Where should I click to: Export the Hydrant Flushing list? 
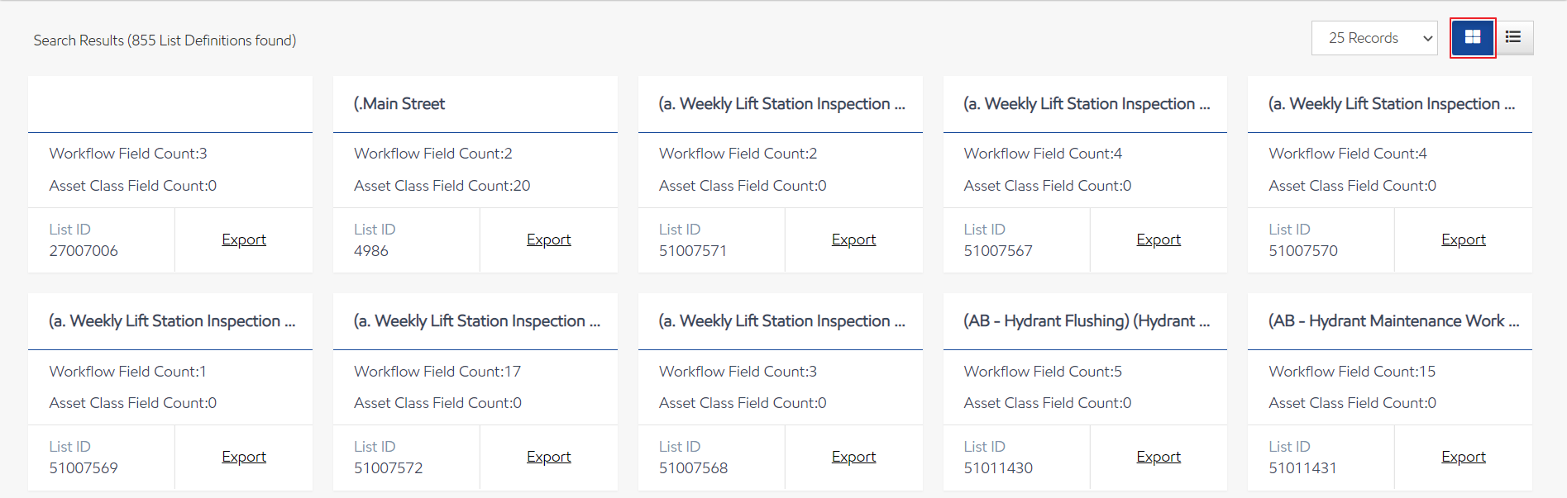[x=1158, y=457]
